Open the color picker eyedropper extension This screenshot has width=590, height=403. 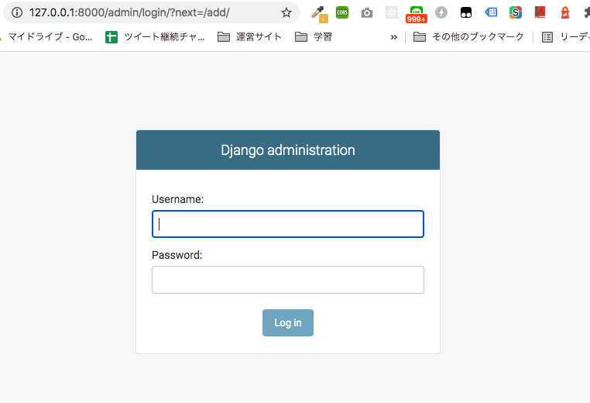(320, 13)
